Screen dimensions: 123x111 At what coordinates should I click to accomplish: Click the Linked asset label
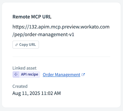pos(24,68)
